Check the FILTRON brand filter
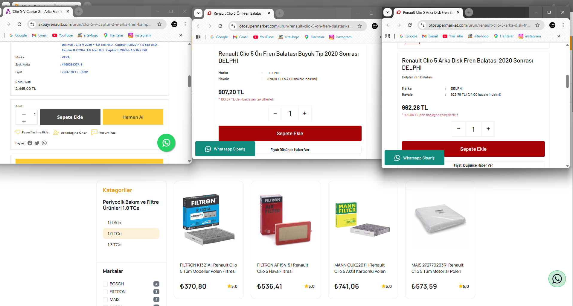This screenshot has height=306, width=573. point(105,292)
